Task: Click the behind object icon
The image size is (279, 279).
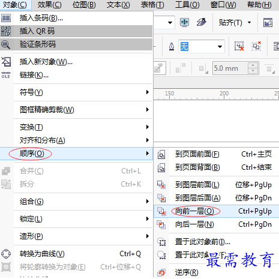Action: click(x=161, y=255)
